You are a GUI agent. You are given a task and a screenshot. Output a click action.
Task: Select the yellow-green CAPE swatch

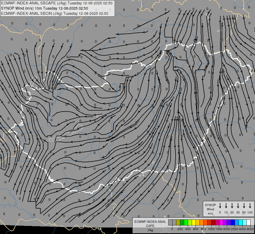click(x=190, y=222)
